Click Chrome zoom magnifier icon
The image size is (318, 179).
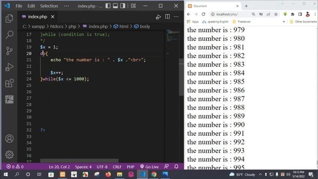(x=253, y=14)
